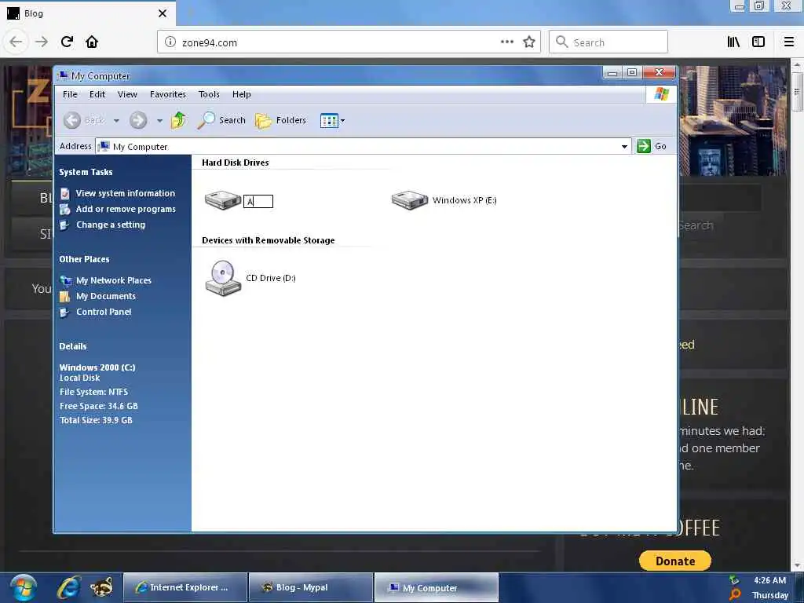Viewport: 804px width, 603px height.
Task: Open the Search pane in My Computer
Action: click(221, 120)
